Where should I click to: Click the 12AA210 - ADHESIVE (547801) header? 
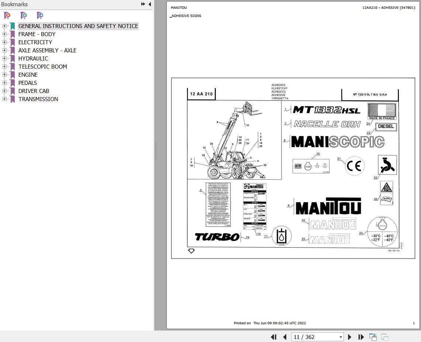(389, 7)
